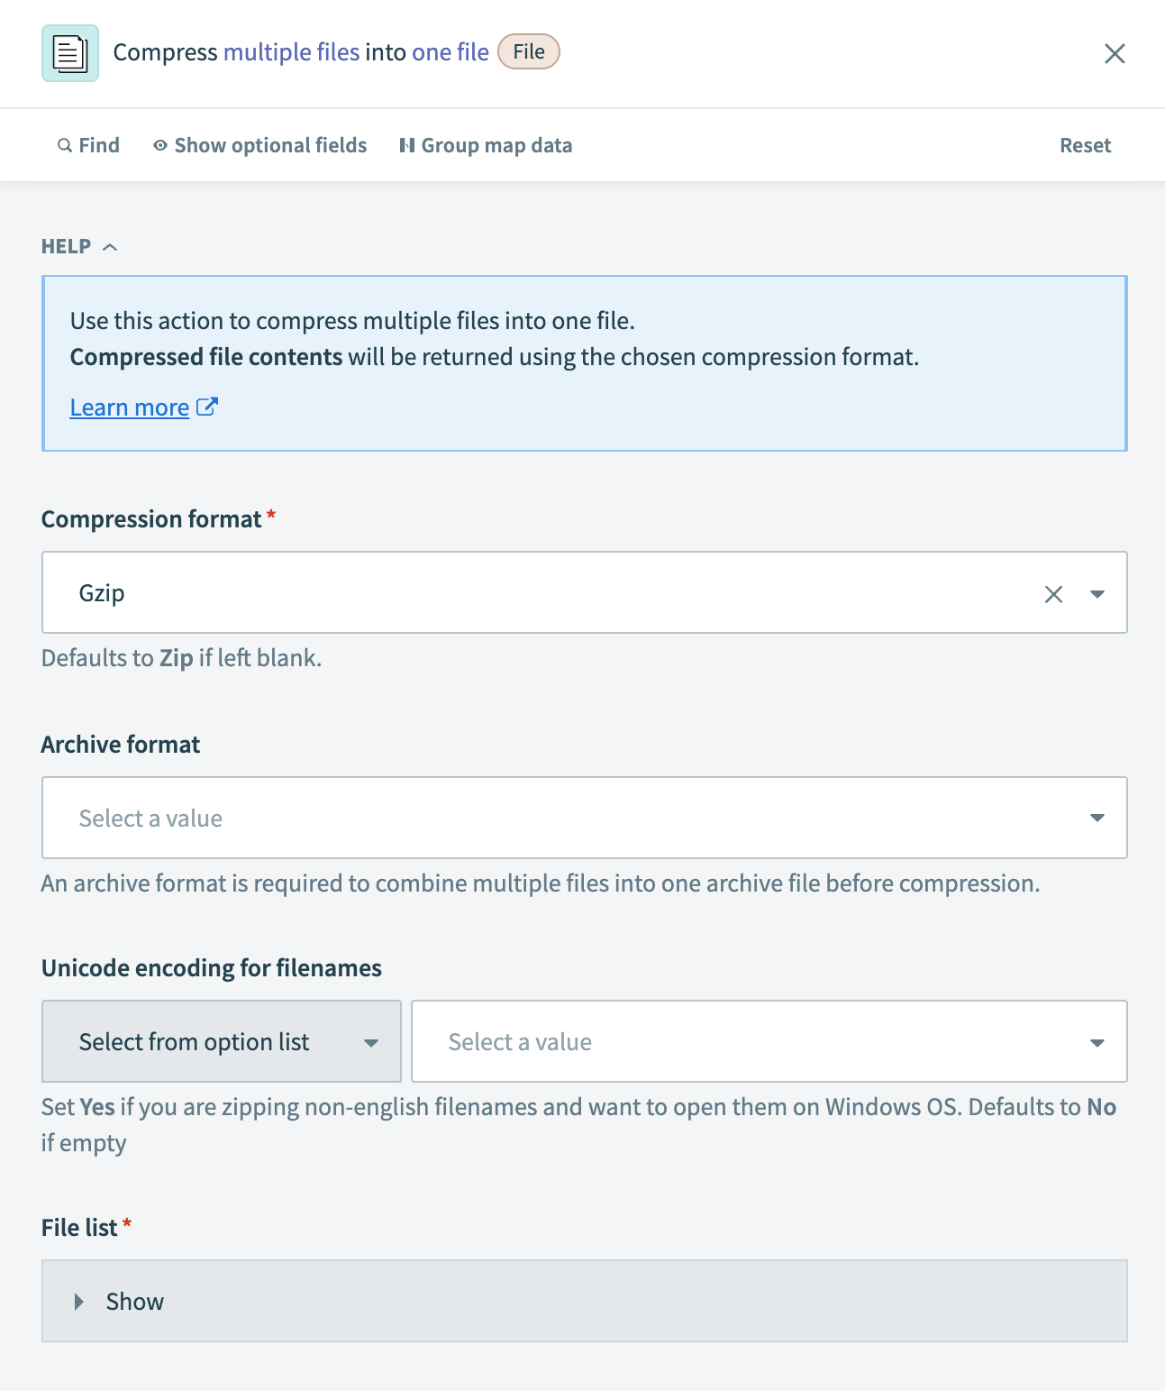Click the Compression format dropdown arrow
1165x1391 pixels.
coord(1097,593)
